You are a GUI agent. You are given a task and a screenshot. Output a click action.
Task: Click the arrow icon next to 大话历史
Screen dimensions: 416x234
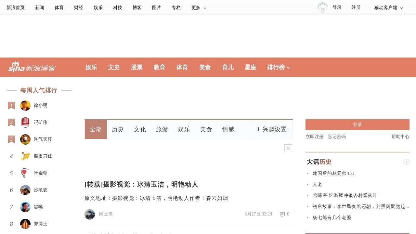coord(407,162)
